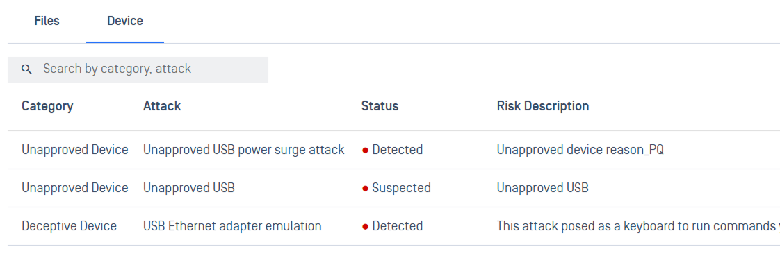This screenshot has width=780, height=256.
Task: Click keyboard attack risk description text
Action: tap(638, 226)
